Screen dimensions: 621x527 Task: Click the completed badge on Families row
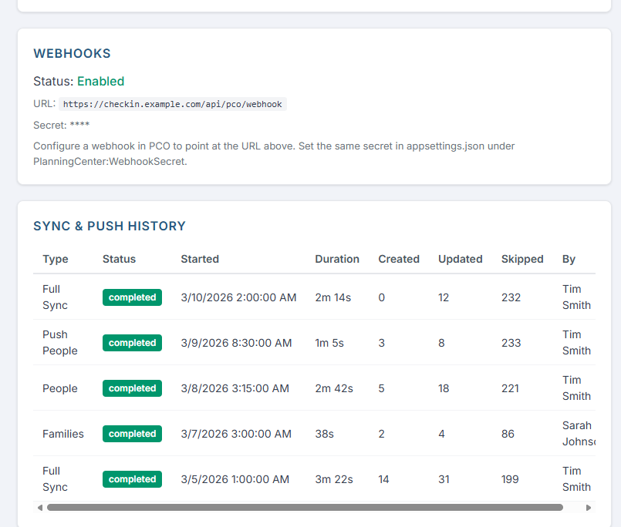click(132, 434)
